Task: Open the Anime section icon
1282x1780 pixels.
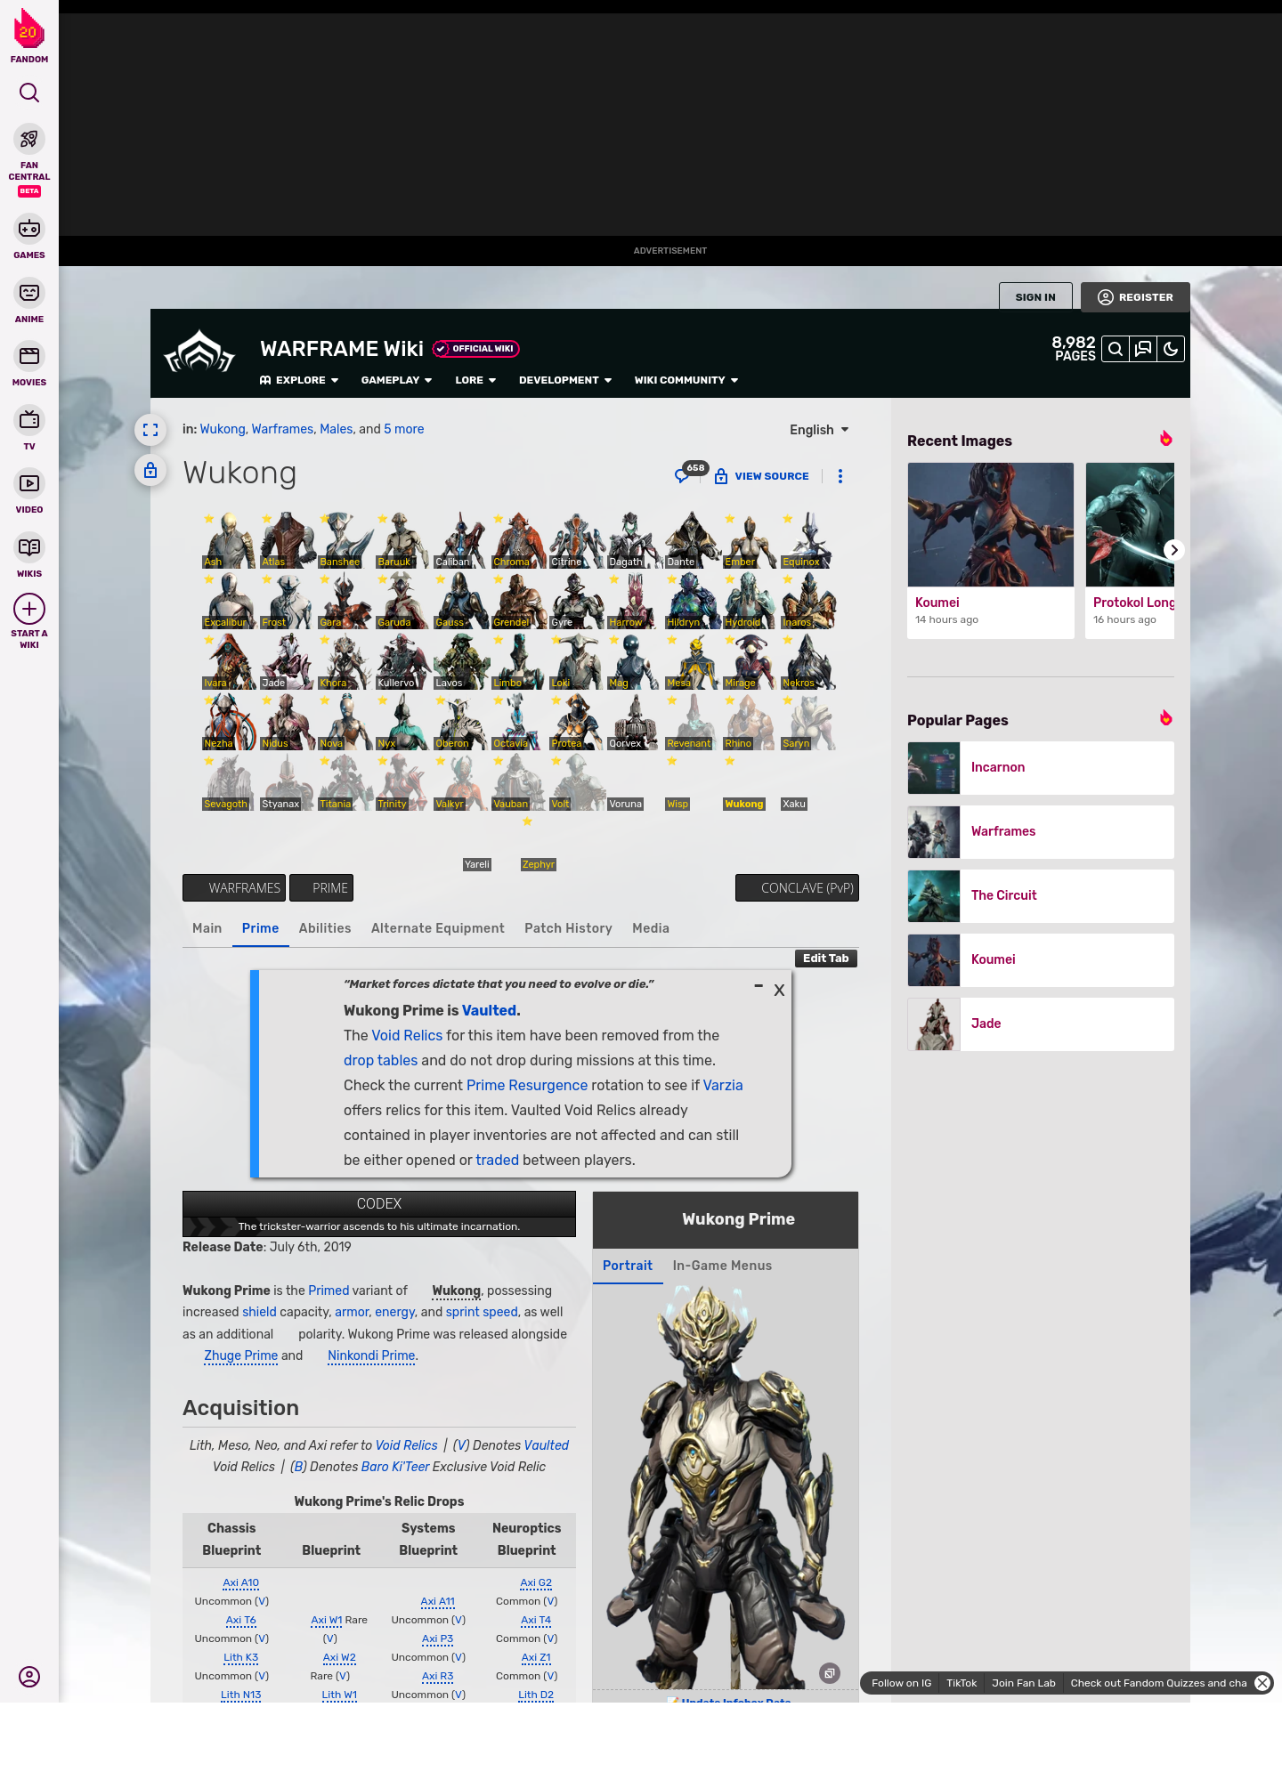Action: 29,293
